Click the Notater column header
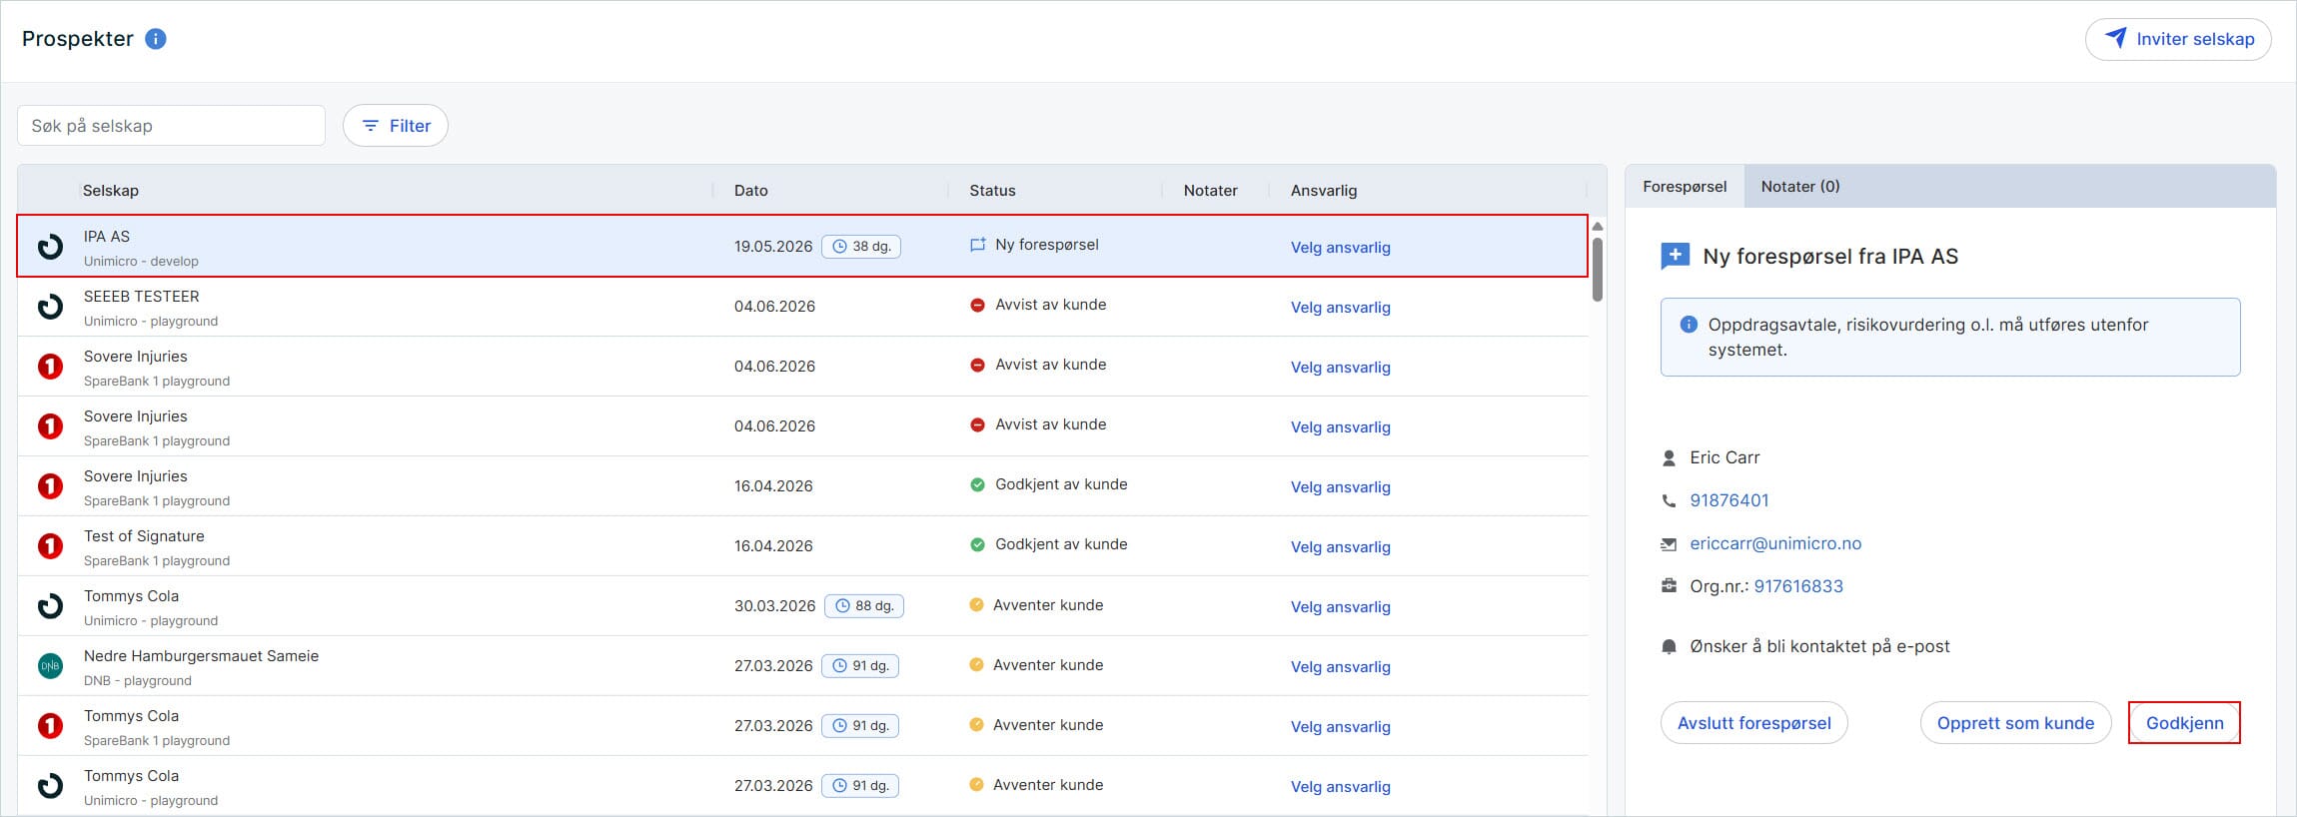The image size is (2297, 817). coord(1210,191)
